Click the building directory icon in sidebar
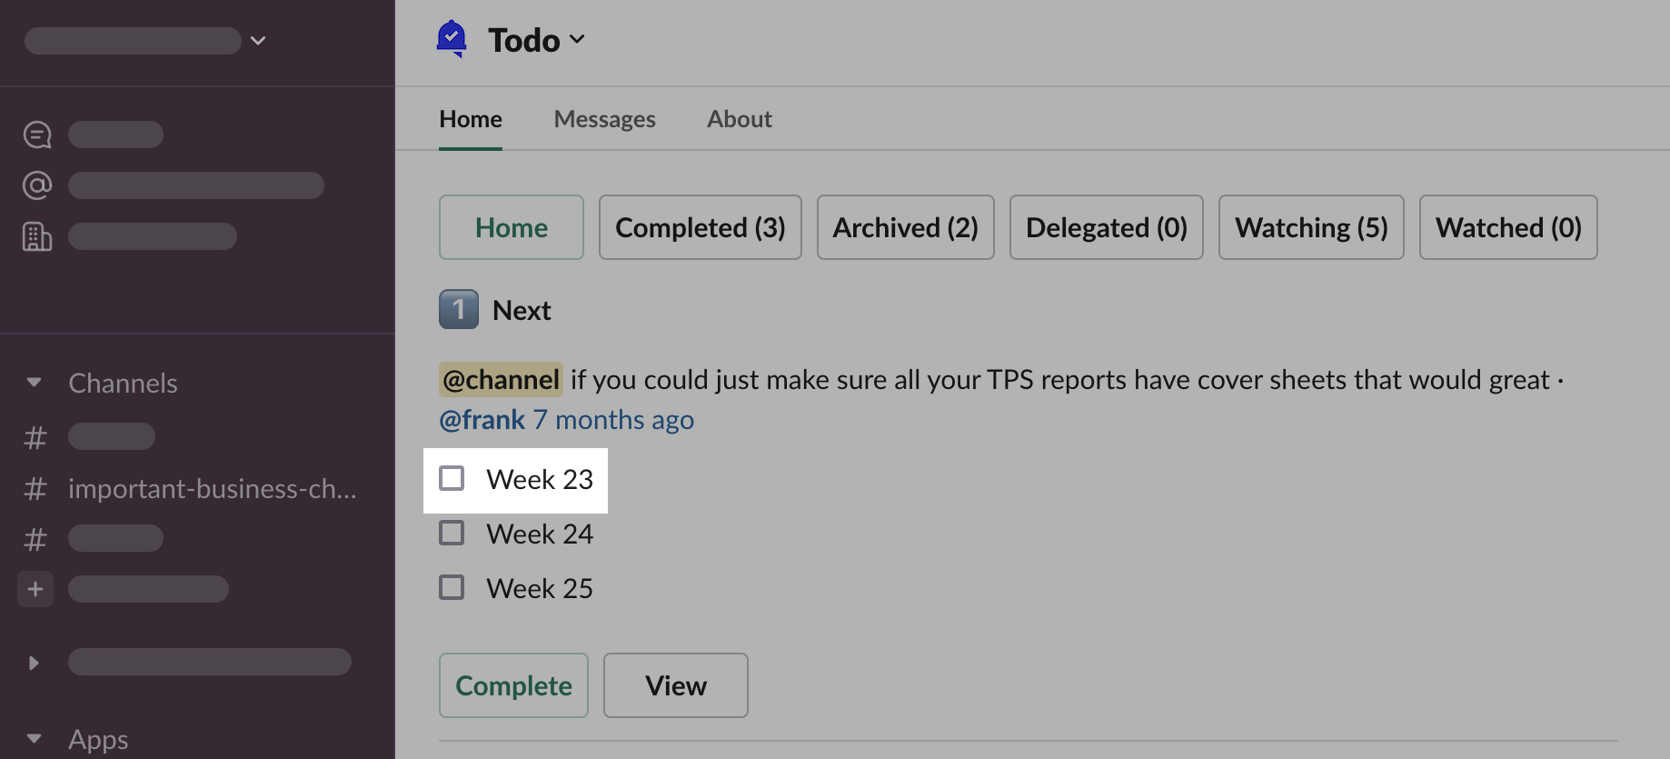The height and width of the screenshot is (759, 1670). tap(37, 236)
